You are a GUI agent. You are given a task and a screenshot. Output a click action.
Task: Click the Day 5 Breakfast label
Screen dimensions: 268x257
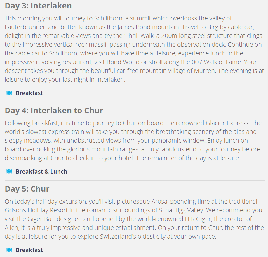coord(29,250)
